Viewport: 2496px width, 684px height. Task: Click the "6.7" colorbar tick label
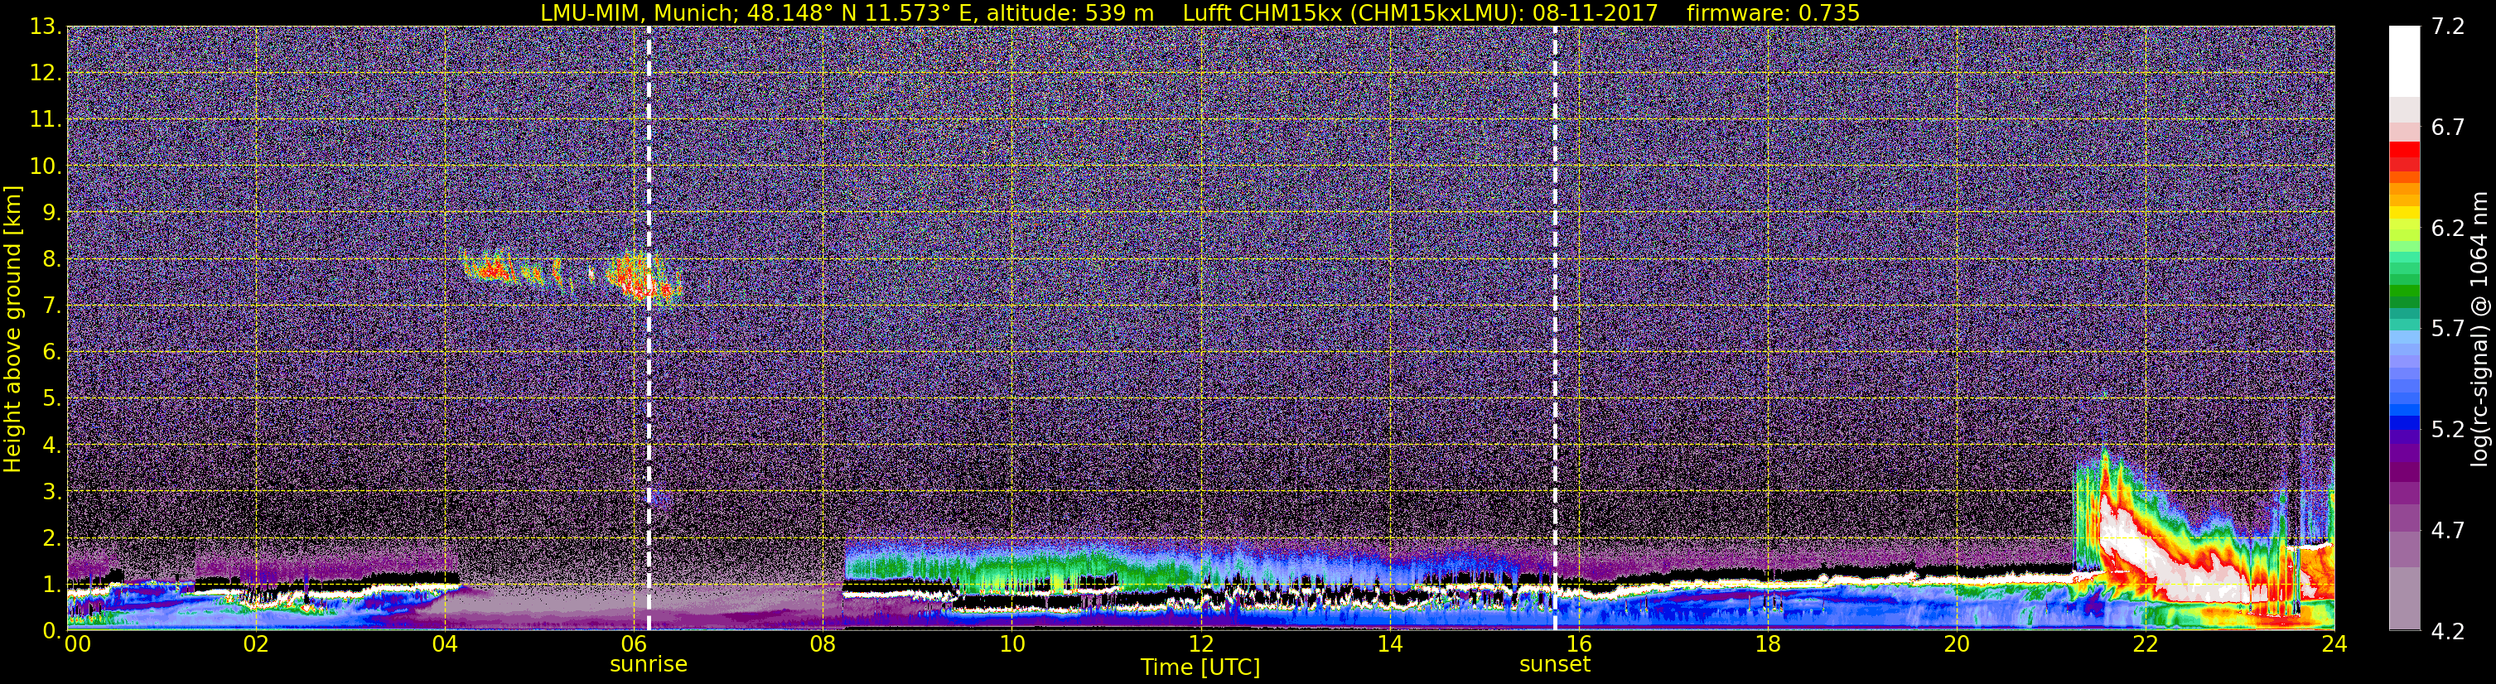pos(2448,128)
